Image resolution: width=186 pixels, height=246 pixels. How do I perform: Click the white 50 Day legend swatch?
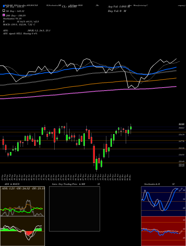click(4, 11)
